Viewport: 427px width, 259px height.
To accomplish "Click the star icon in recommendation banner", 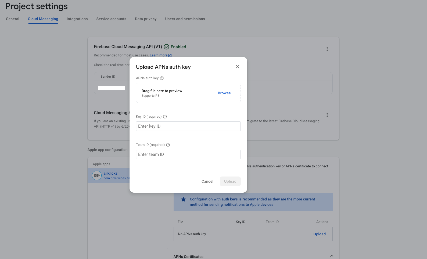I will coord(183,199).
